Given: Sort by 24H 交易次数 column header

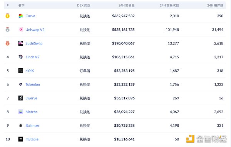Looking at the screenshot, I should pyautogui.click(x=169, y=5).
